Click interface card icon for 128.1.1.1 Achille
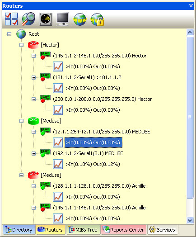The image size is (196, 237). click(45, 186)
